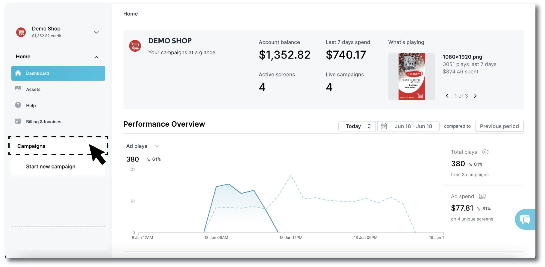This screenshot has height=267, width=545.
Task: Click the $77.81 ad spend value
Action: coord(462,208)
